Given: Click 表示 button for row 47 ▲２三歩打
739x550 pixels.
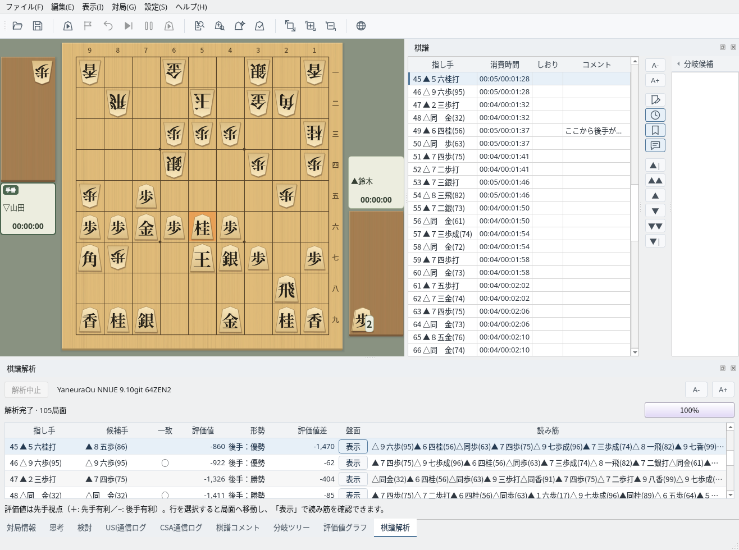Looking at the screenshot, I should [x=353, y=479].
